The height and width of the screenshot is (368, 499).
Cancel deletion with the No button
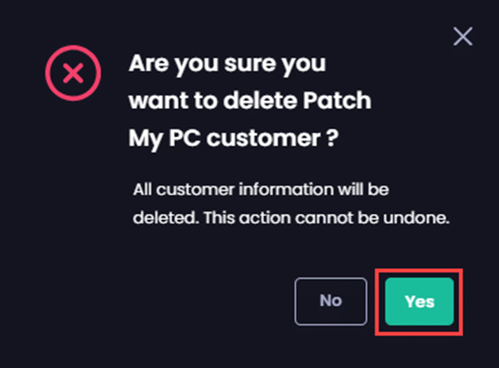point(330,300)
